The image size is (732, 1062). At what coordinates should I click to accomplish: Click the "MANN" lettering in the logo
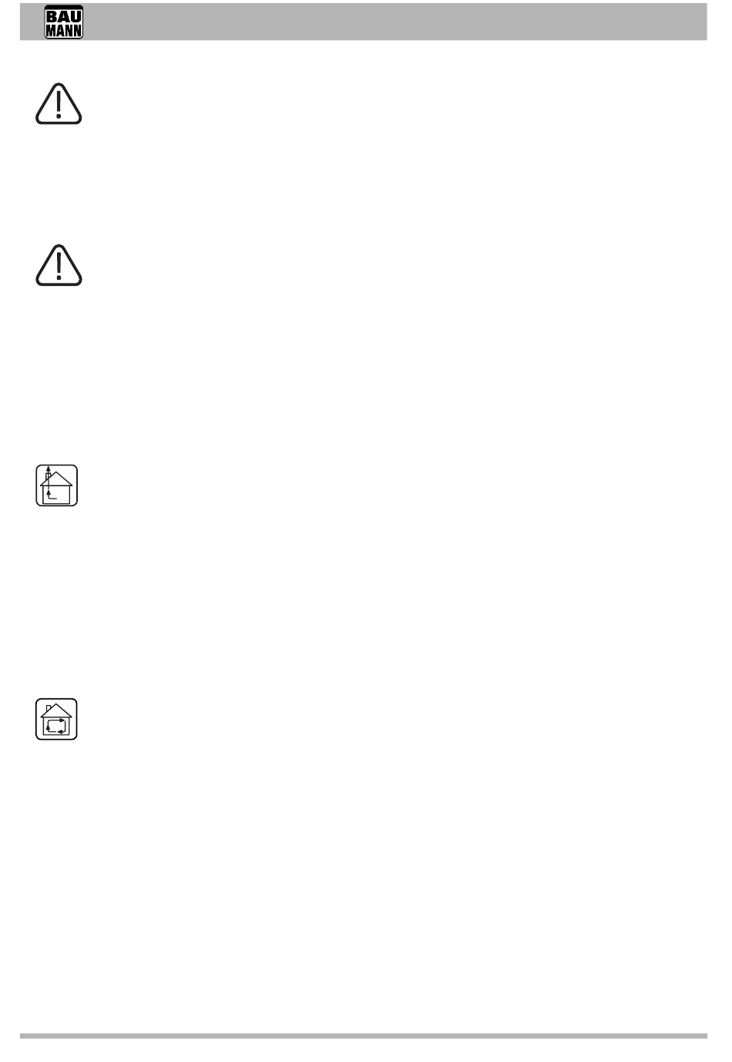tap(64, 31)
